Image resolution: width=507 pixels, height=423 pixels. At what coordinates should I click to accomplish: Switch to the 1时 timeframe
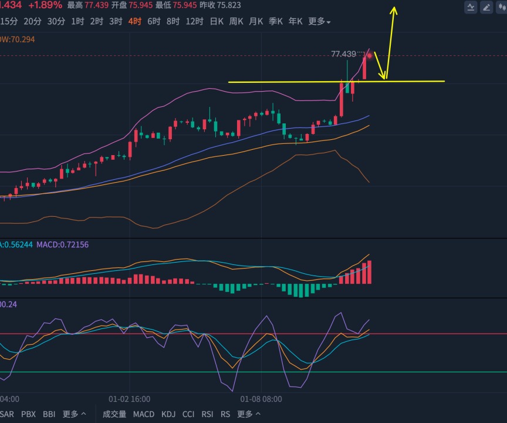77,21
